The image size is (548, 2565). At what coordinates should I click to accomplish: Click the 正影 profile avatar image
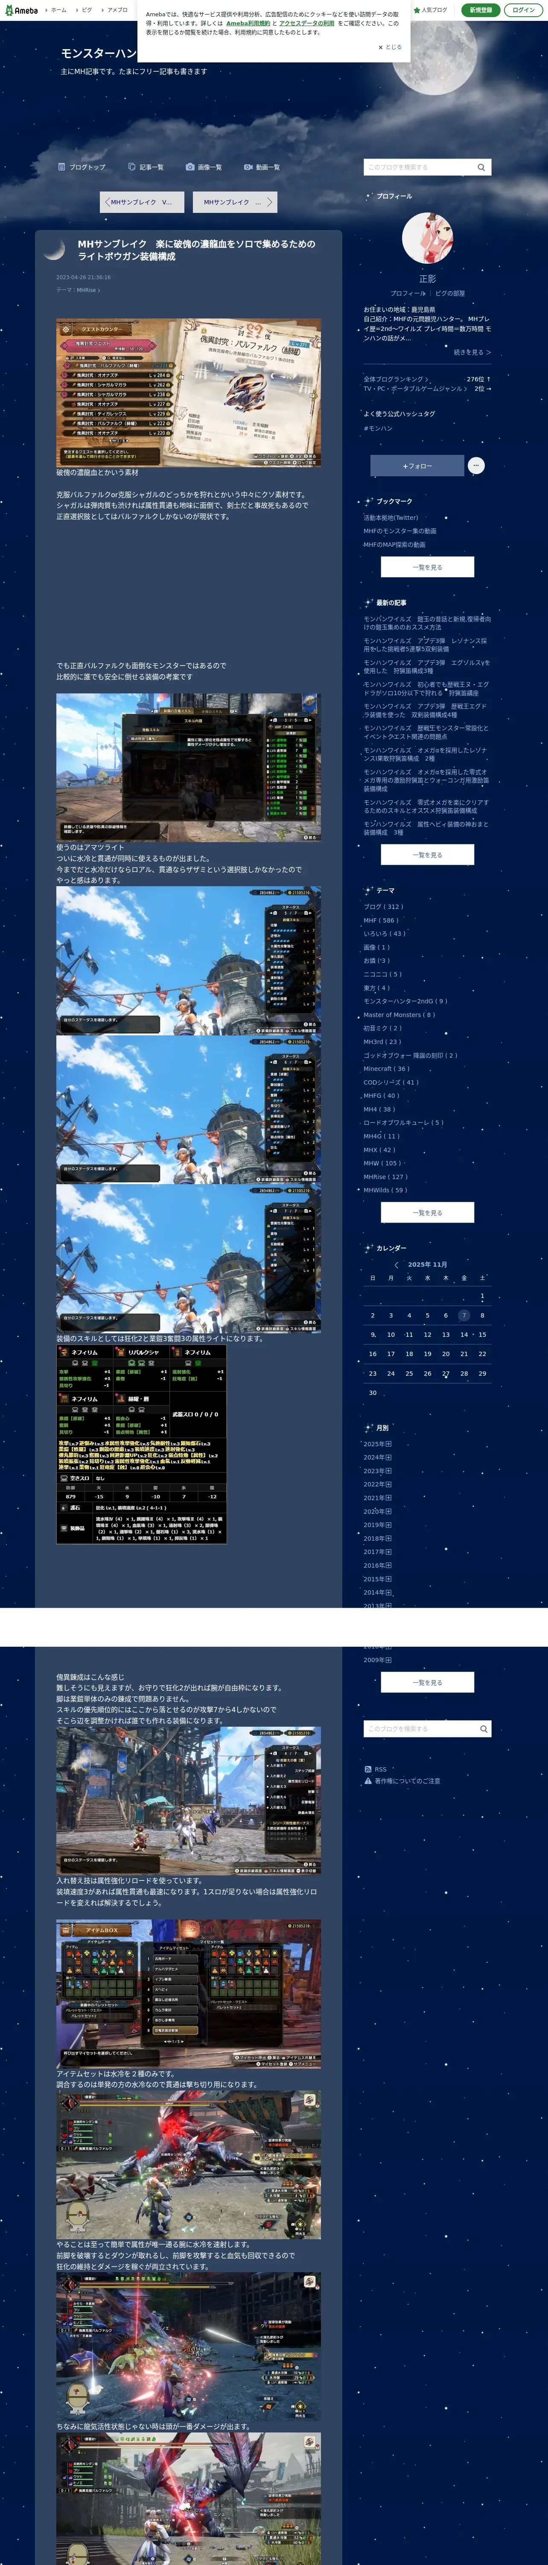[x=428, y=238]
